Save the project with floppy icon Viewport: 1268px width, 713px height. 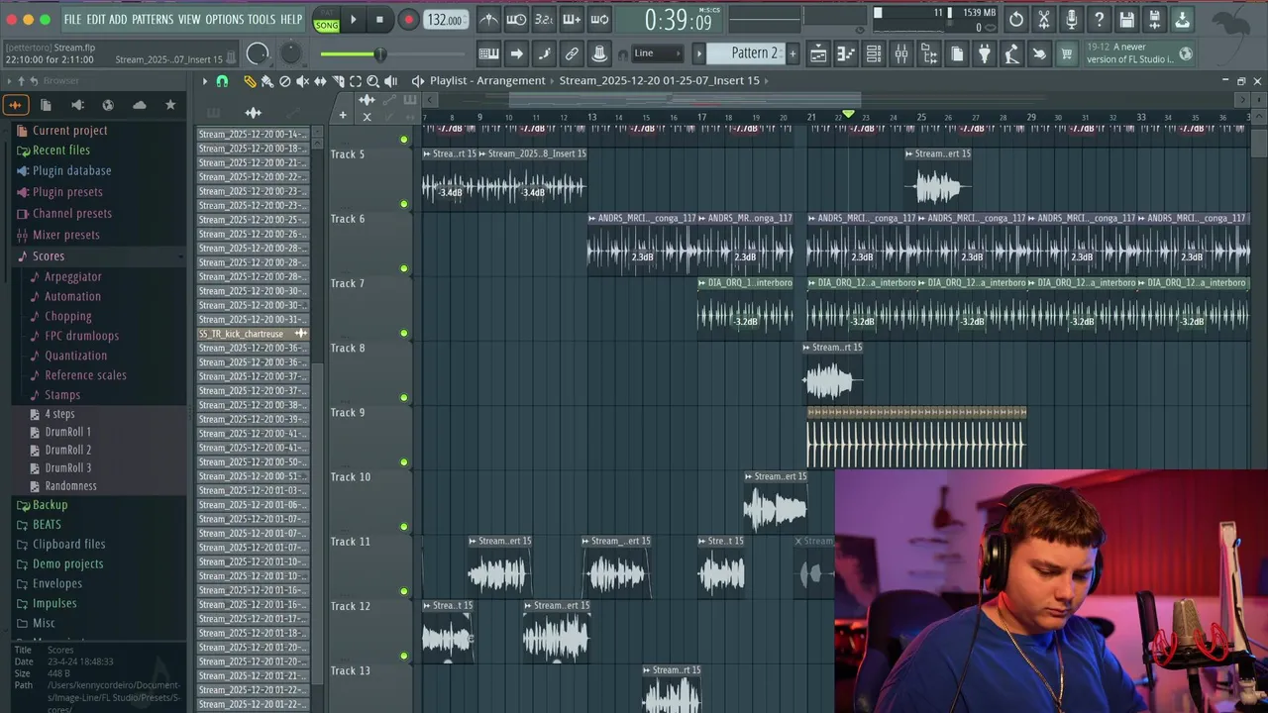tap(1127, 20)
